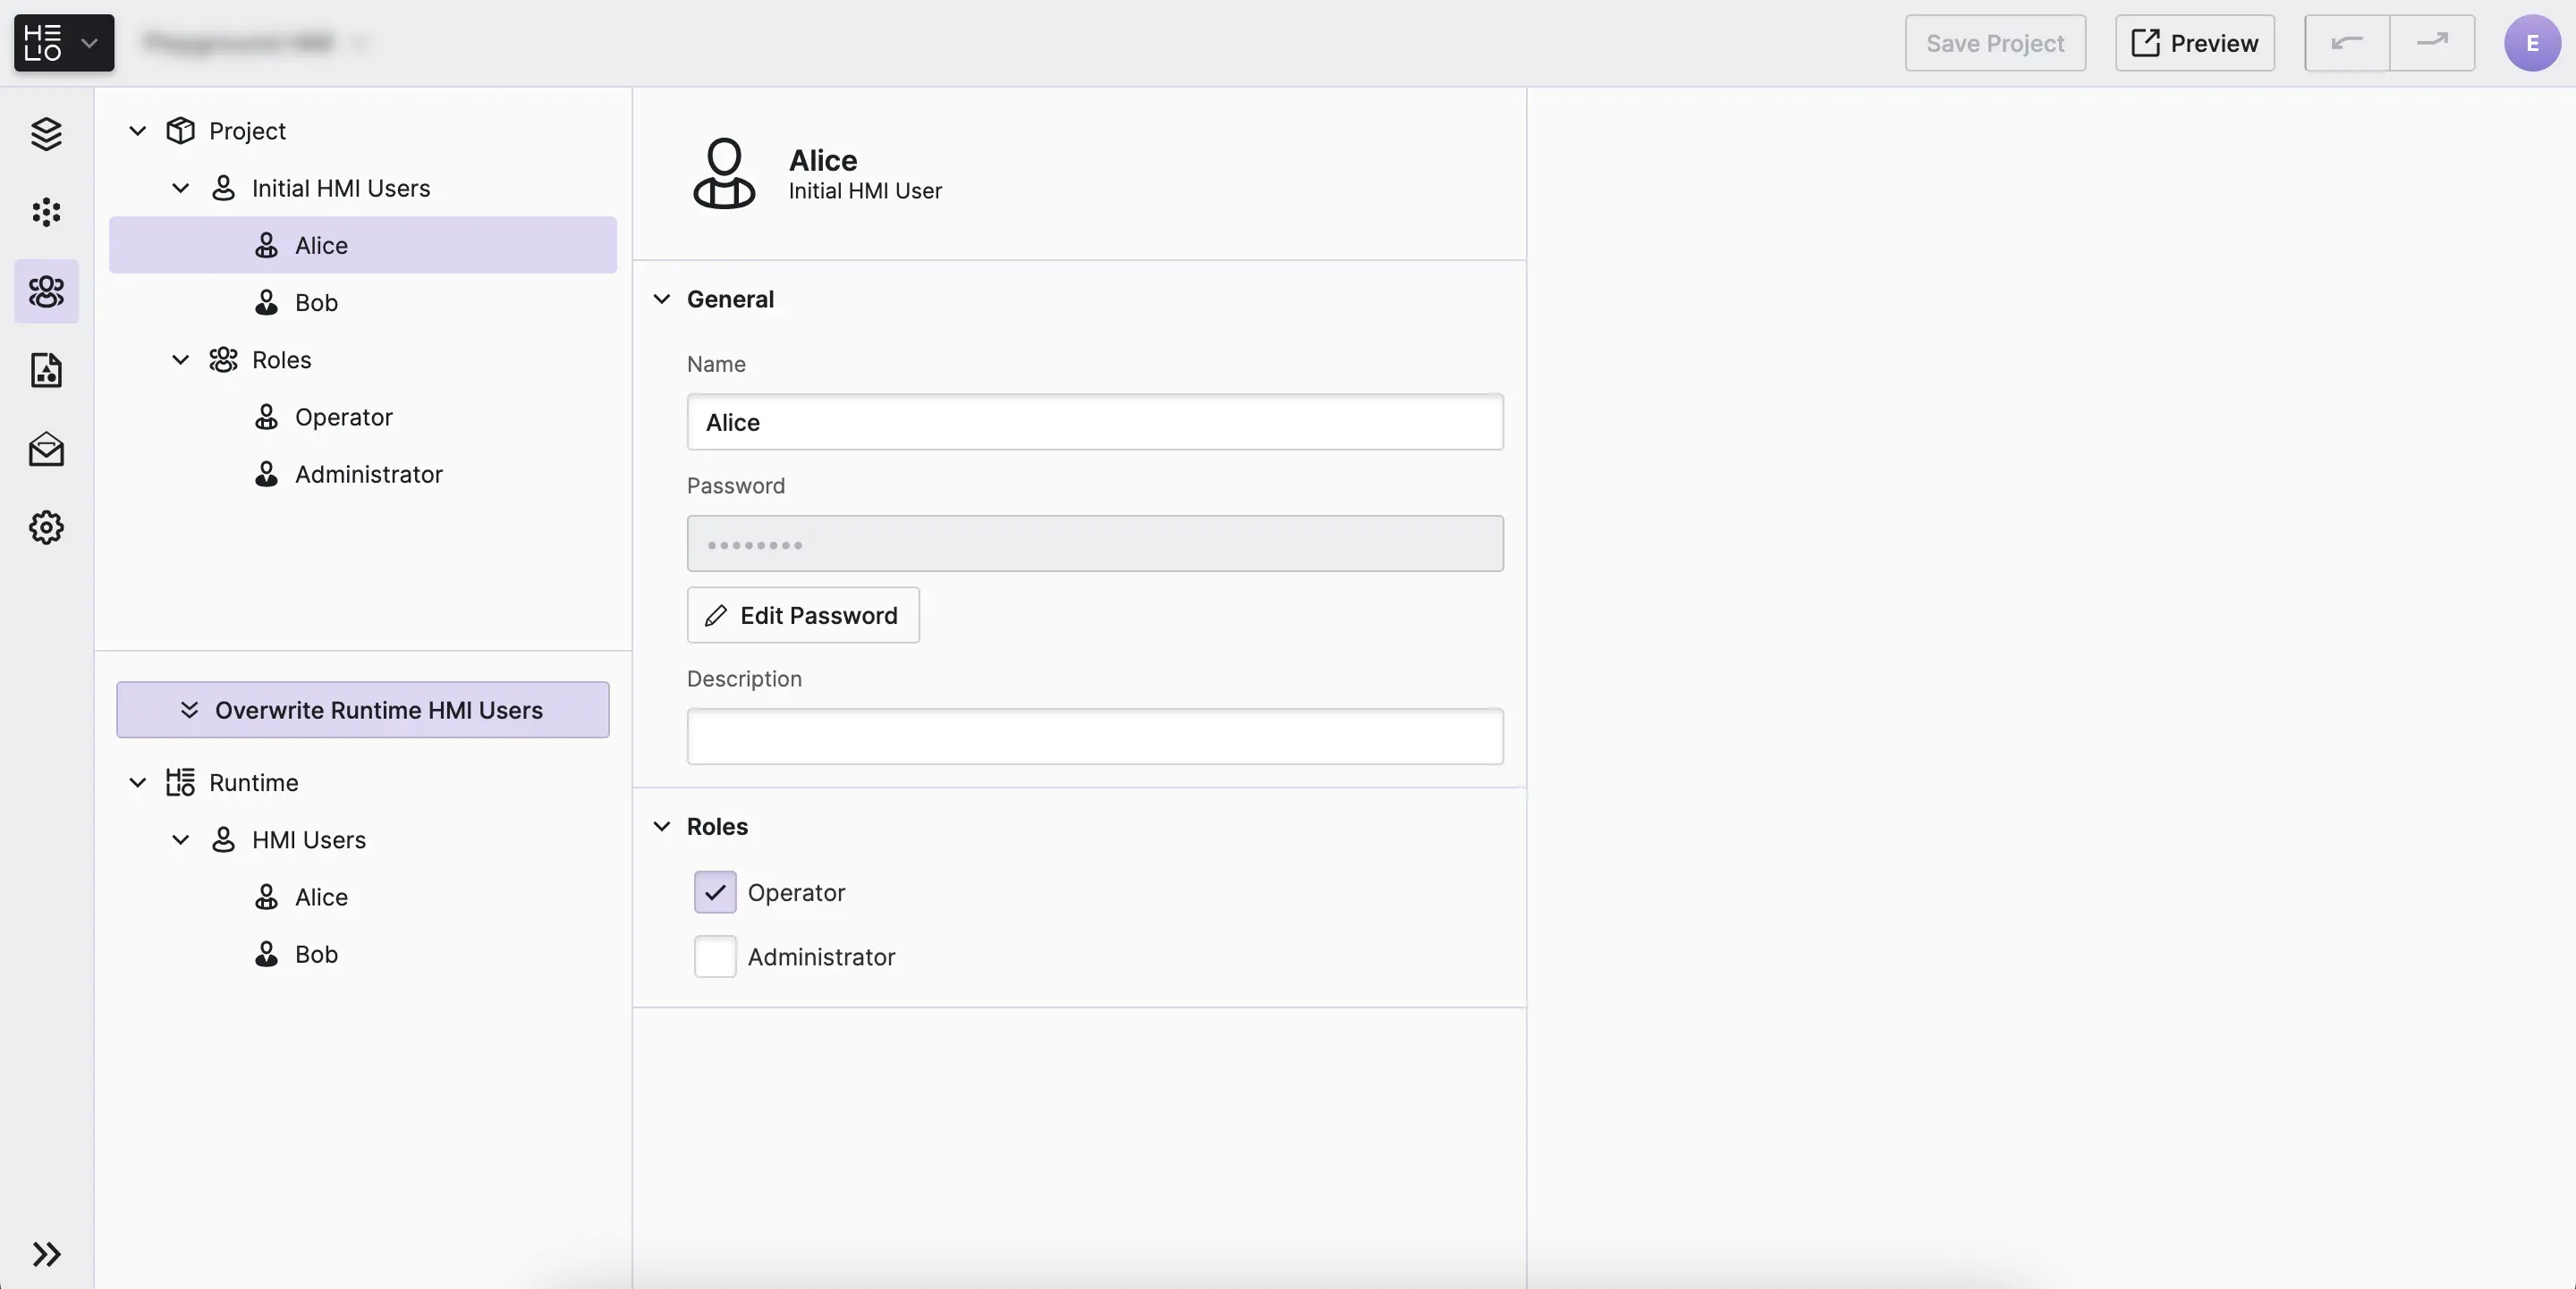Select Bob under Initial HMI Users
2576x1289 pixels.
[316, 303]
